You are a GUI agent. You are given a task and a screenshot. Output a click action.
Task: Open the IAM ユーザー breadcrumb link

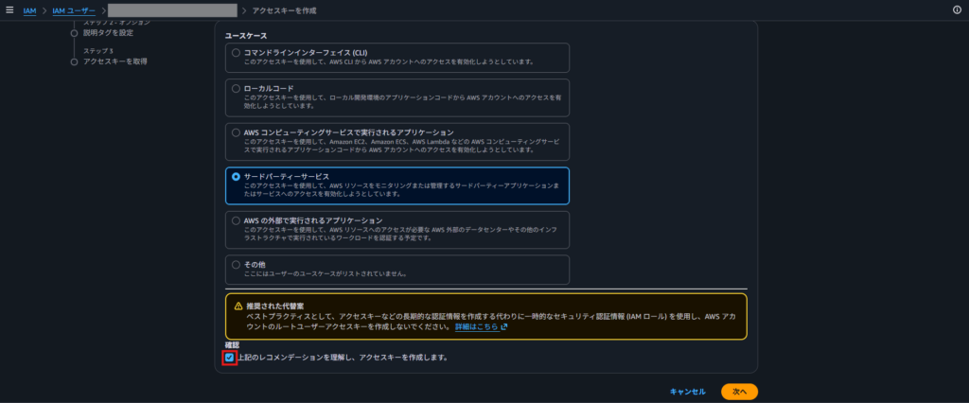74,10
